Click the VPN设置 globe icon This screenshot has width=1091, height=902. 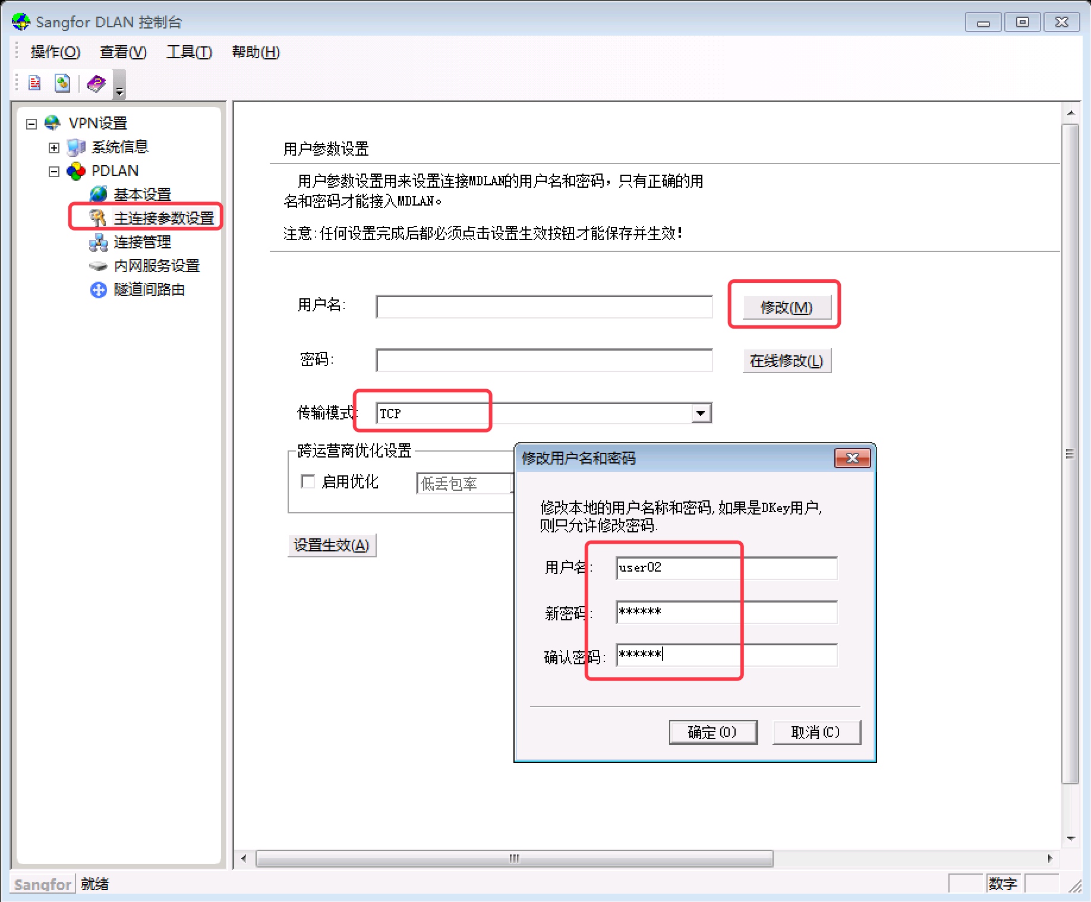tap(53, 123)
